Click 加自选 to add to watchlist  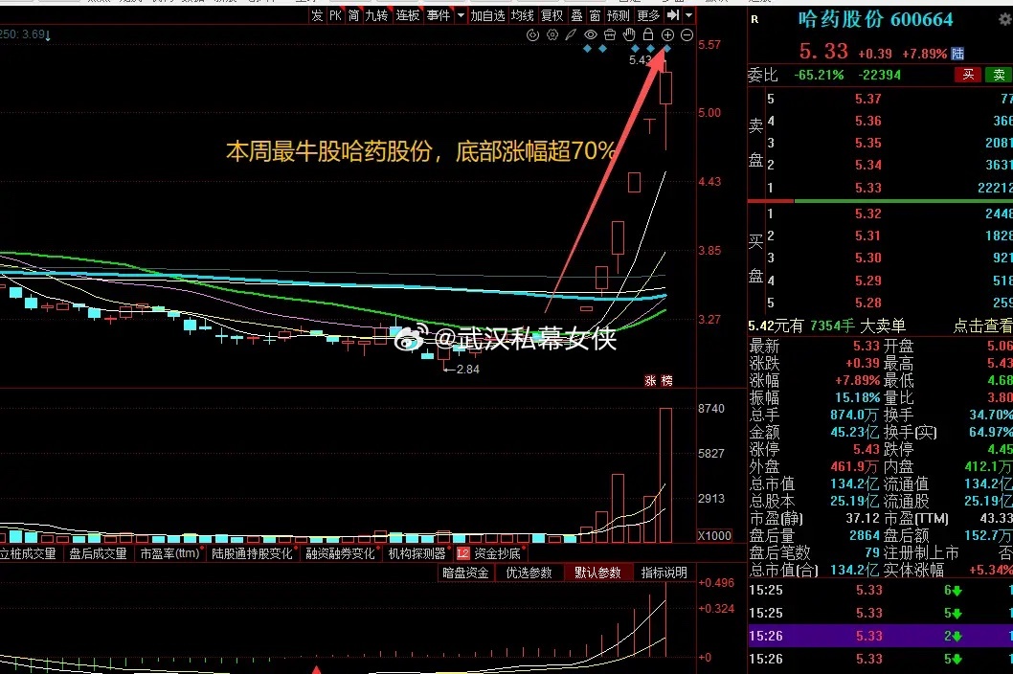(487, 15)
